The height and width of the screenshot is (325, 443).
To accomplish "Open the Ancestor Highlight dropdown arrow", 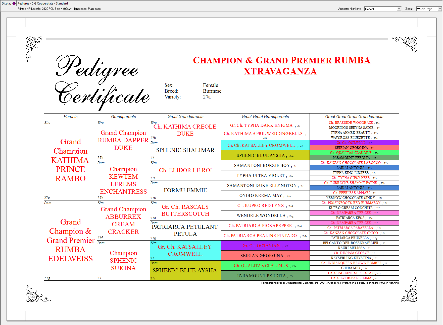I will (x=399, y=9).
